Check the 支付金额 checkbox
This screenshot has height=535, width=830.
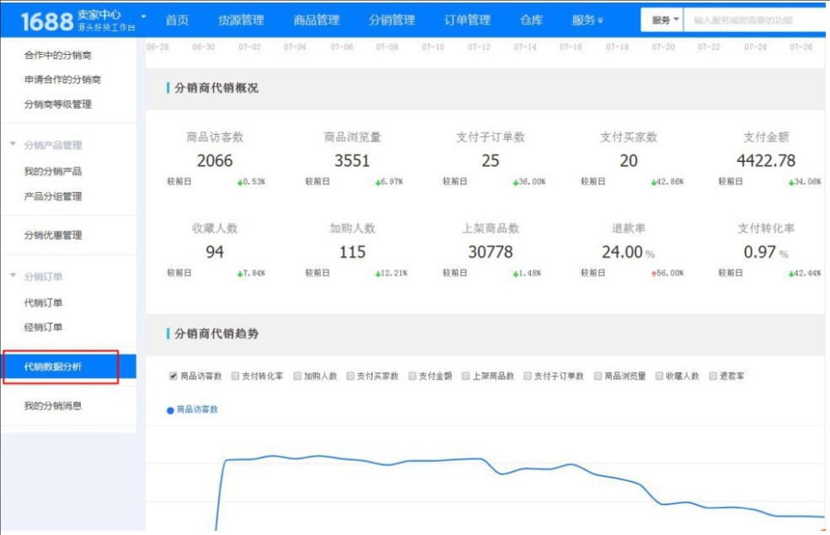tap(412, 376)
